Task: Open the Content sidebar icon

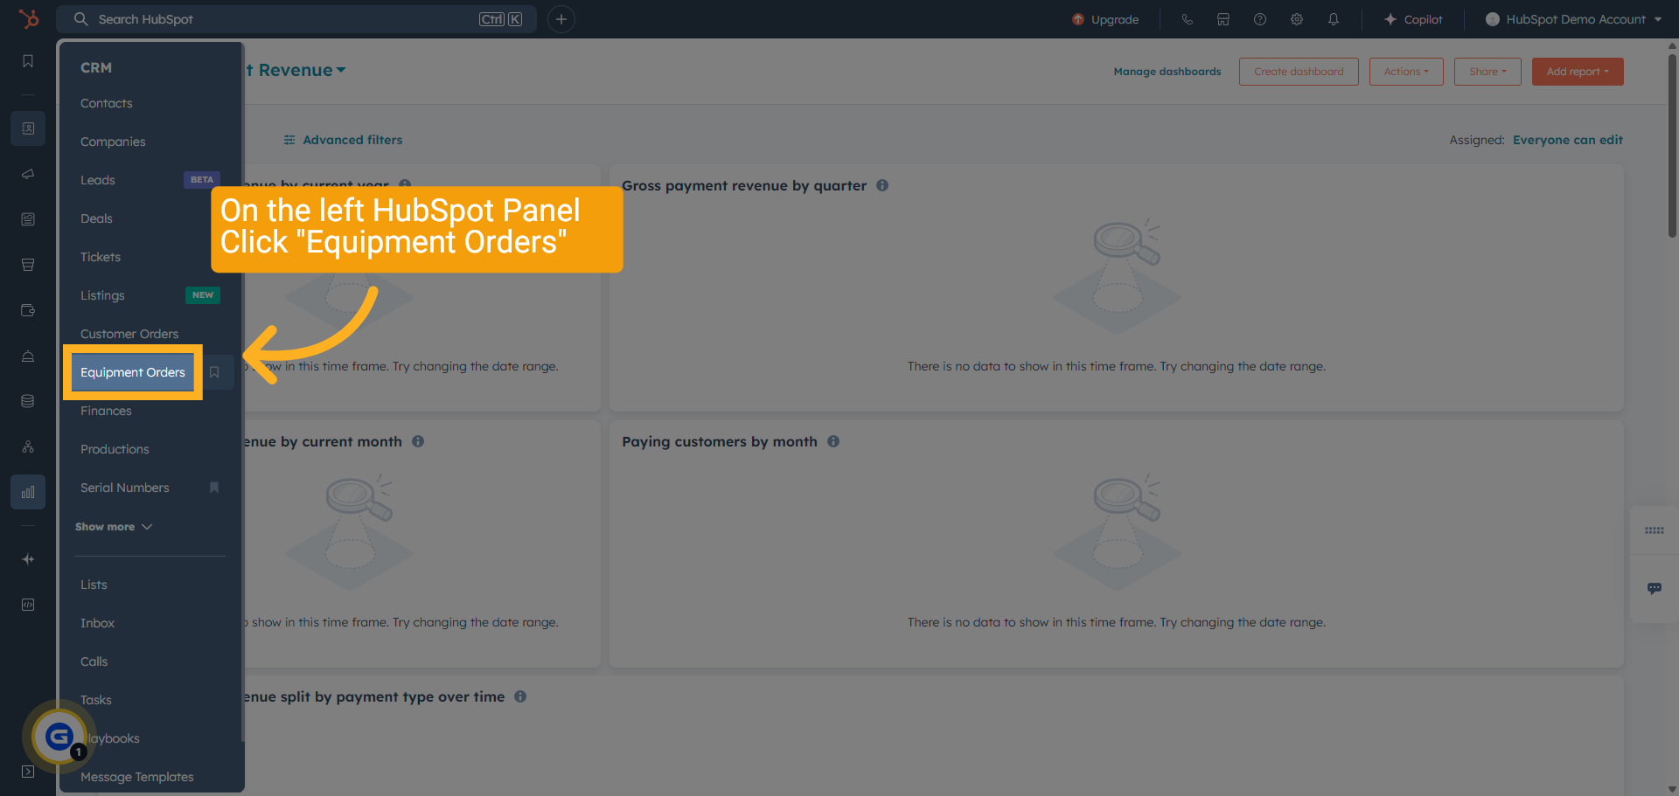Action: [28, 219]
